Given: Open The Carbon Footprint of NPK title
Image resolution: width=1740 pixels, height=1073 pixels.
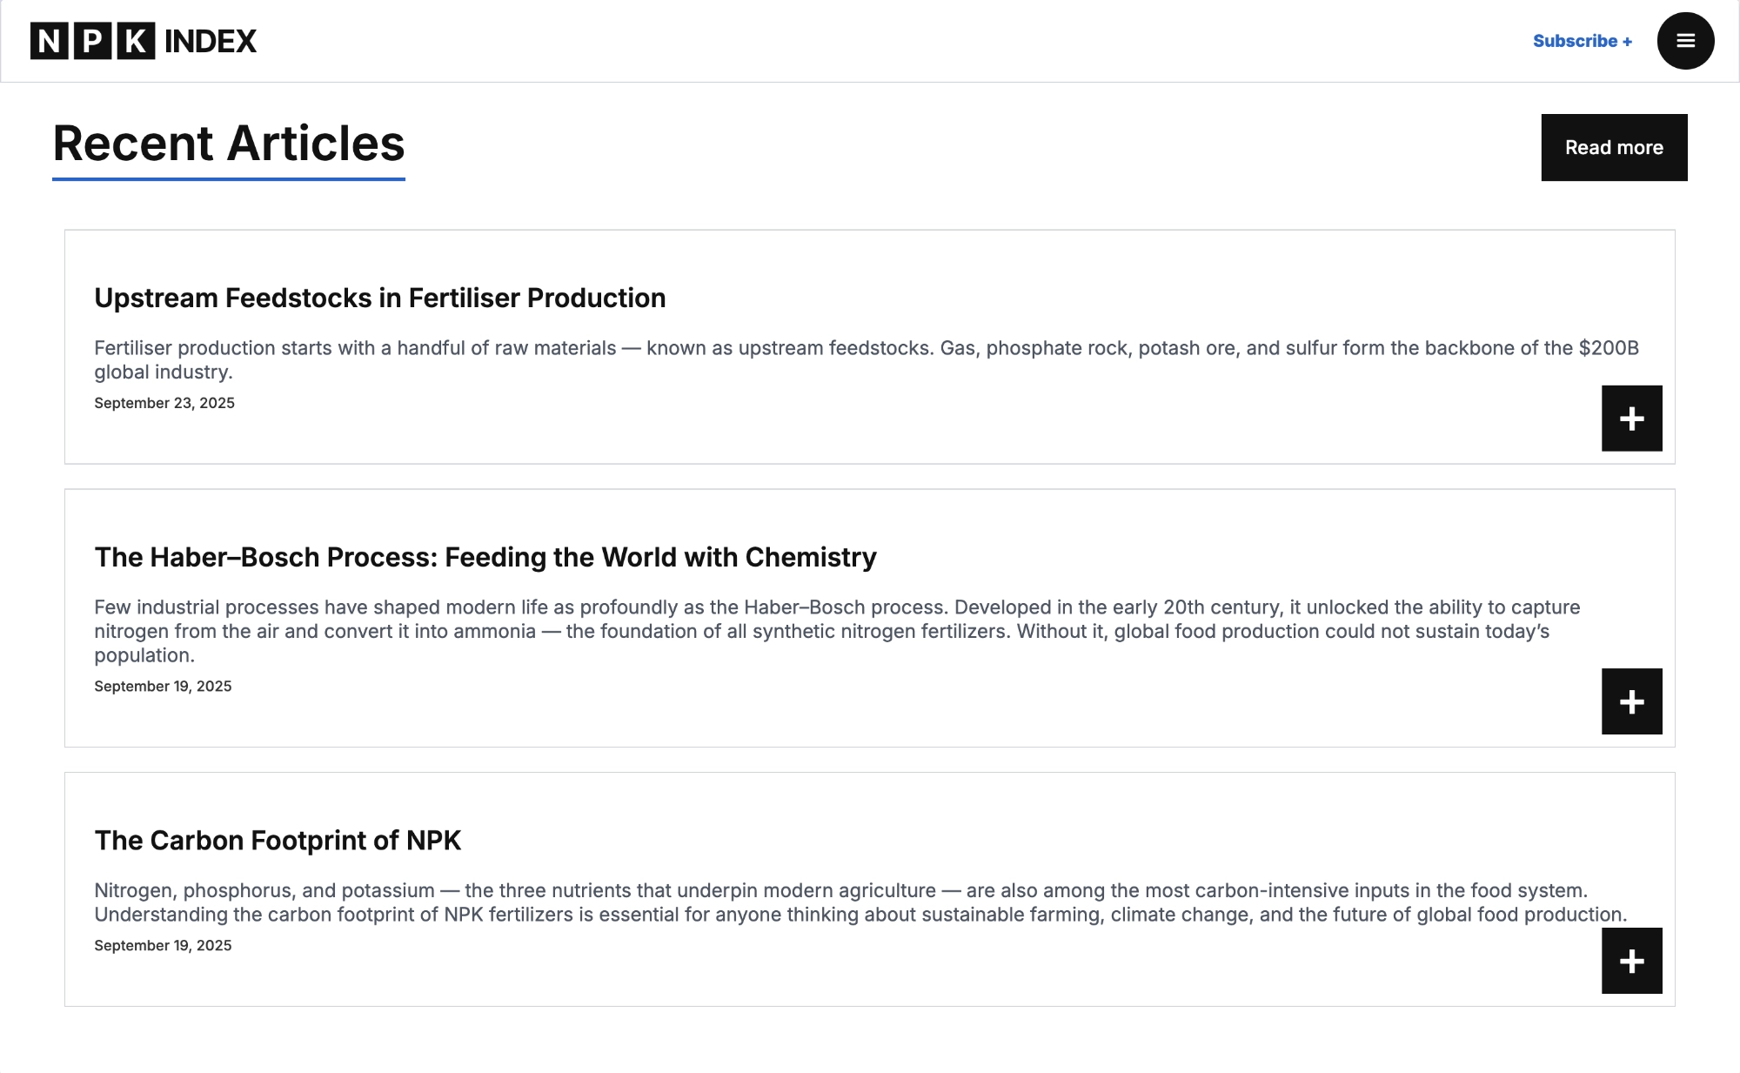Looking at the screenshot, I should [x=278, y=841].
